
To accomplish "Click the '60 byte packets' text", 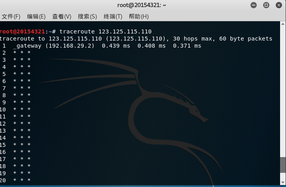I will coord(246,39).
